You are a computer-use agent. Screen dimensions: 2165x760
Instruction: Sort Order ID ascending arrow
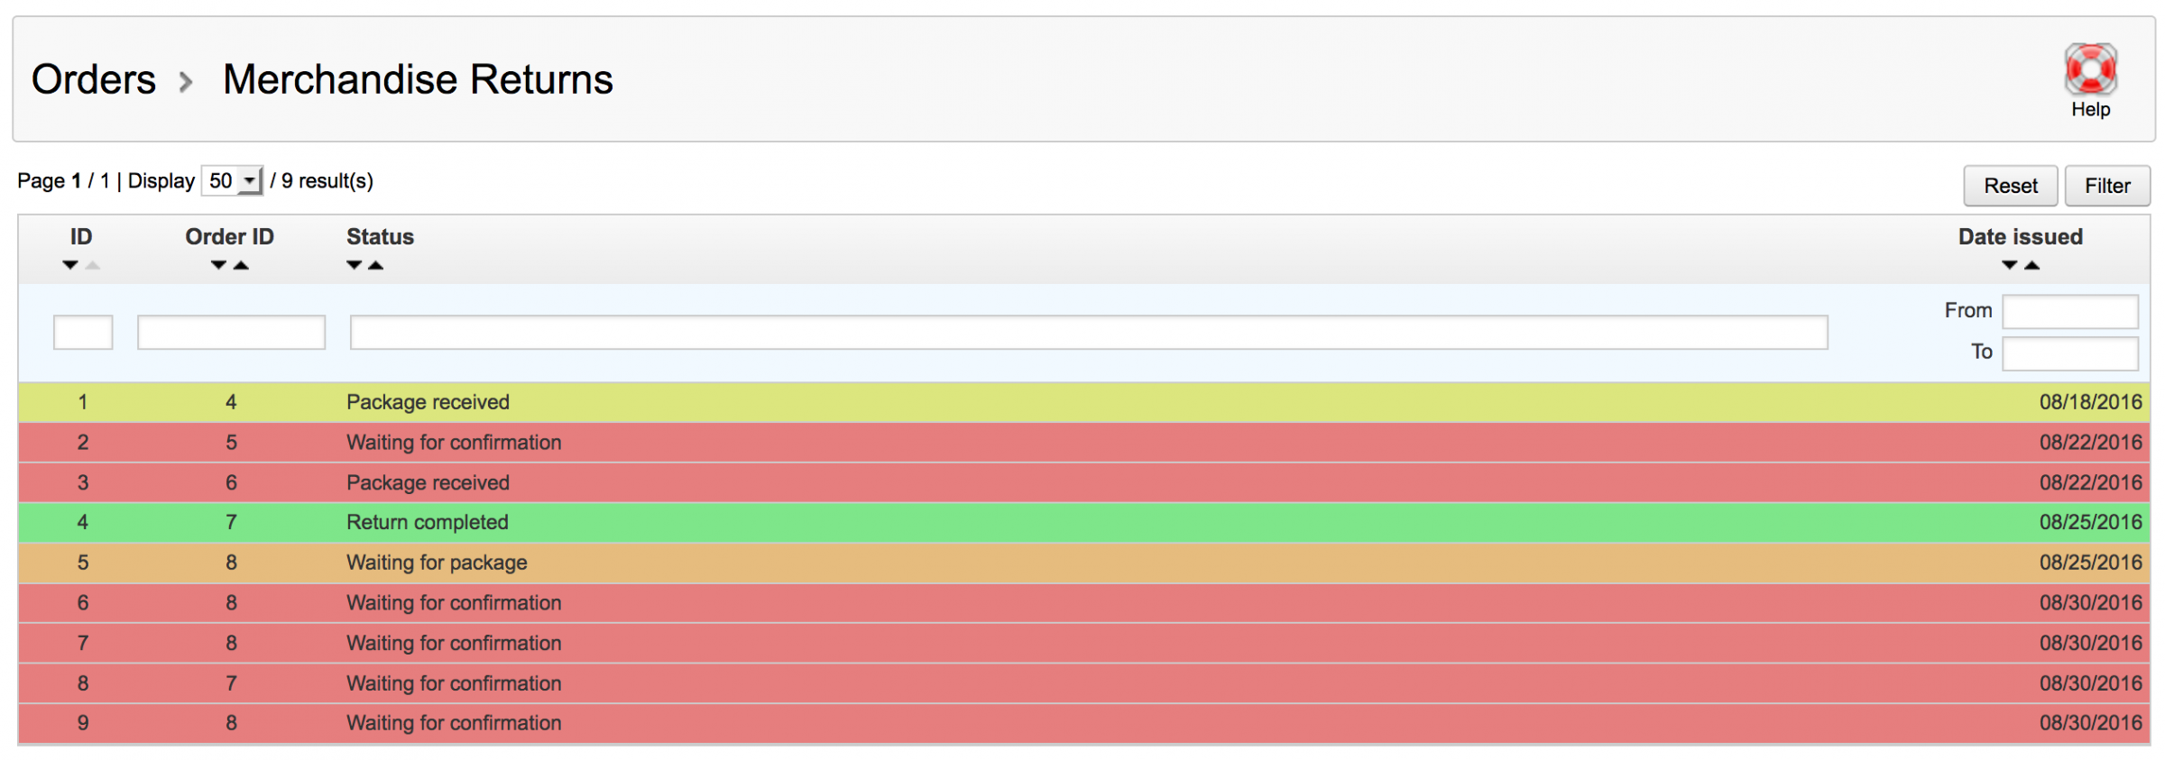coord(241,265)
